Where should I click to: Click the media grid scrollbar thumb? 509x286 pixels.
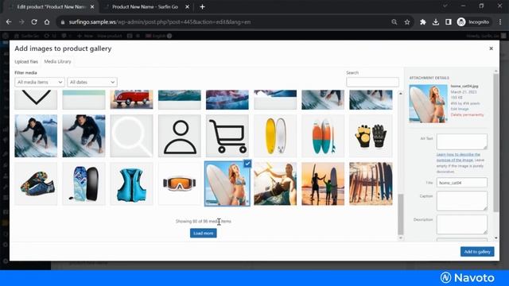401,214
